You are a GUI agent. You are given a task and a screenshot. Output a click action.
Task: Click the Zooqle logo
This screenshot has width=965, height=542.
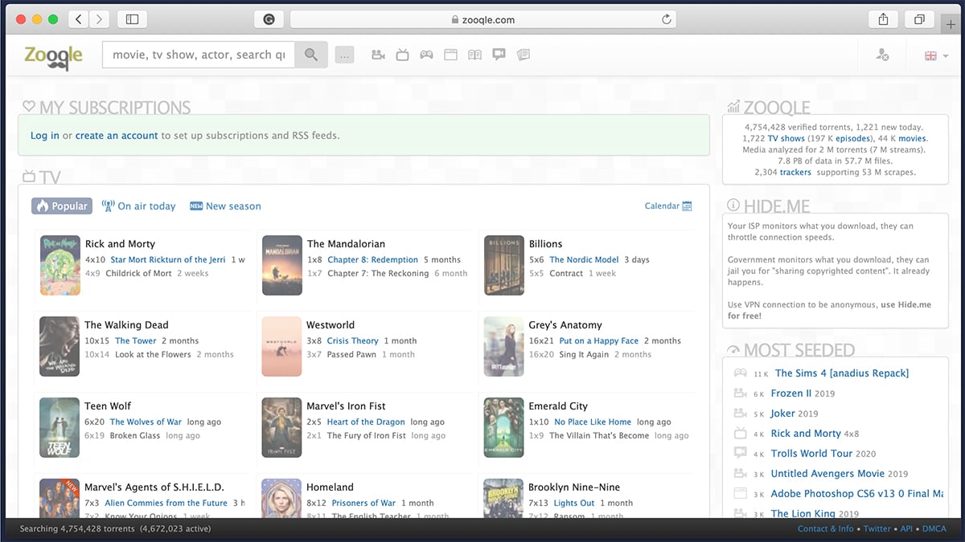pos(54,55)
